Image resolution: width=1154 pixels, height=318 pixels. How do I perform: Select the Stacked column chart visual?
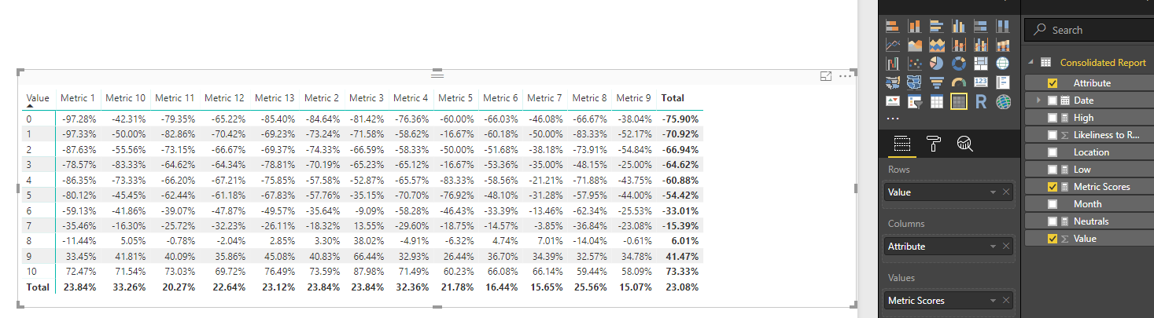tap(915, 27)
